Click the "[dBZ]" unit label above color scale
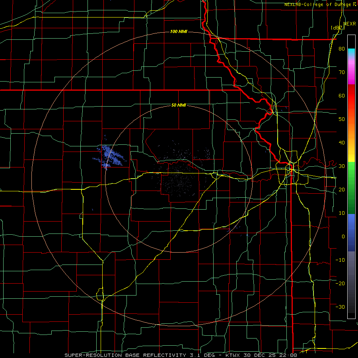Image resolution: width=358 pixels, height=358 pixels. (338, 28)
